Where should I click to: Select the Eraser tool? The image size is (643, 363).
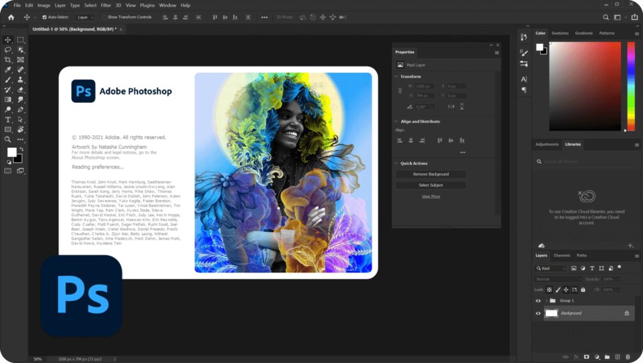(21, 90)
